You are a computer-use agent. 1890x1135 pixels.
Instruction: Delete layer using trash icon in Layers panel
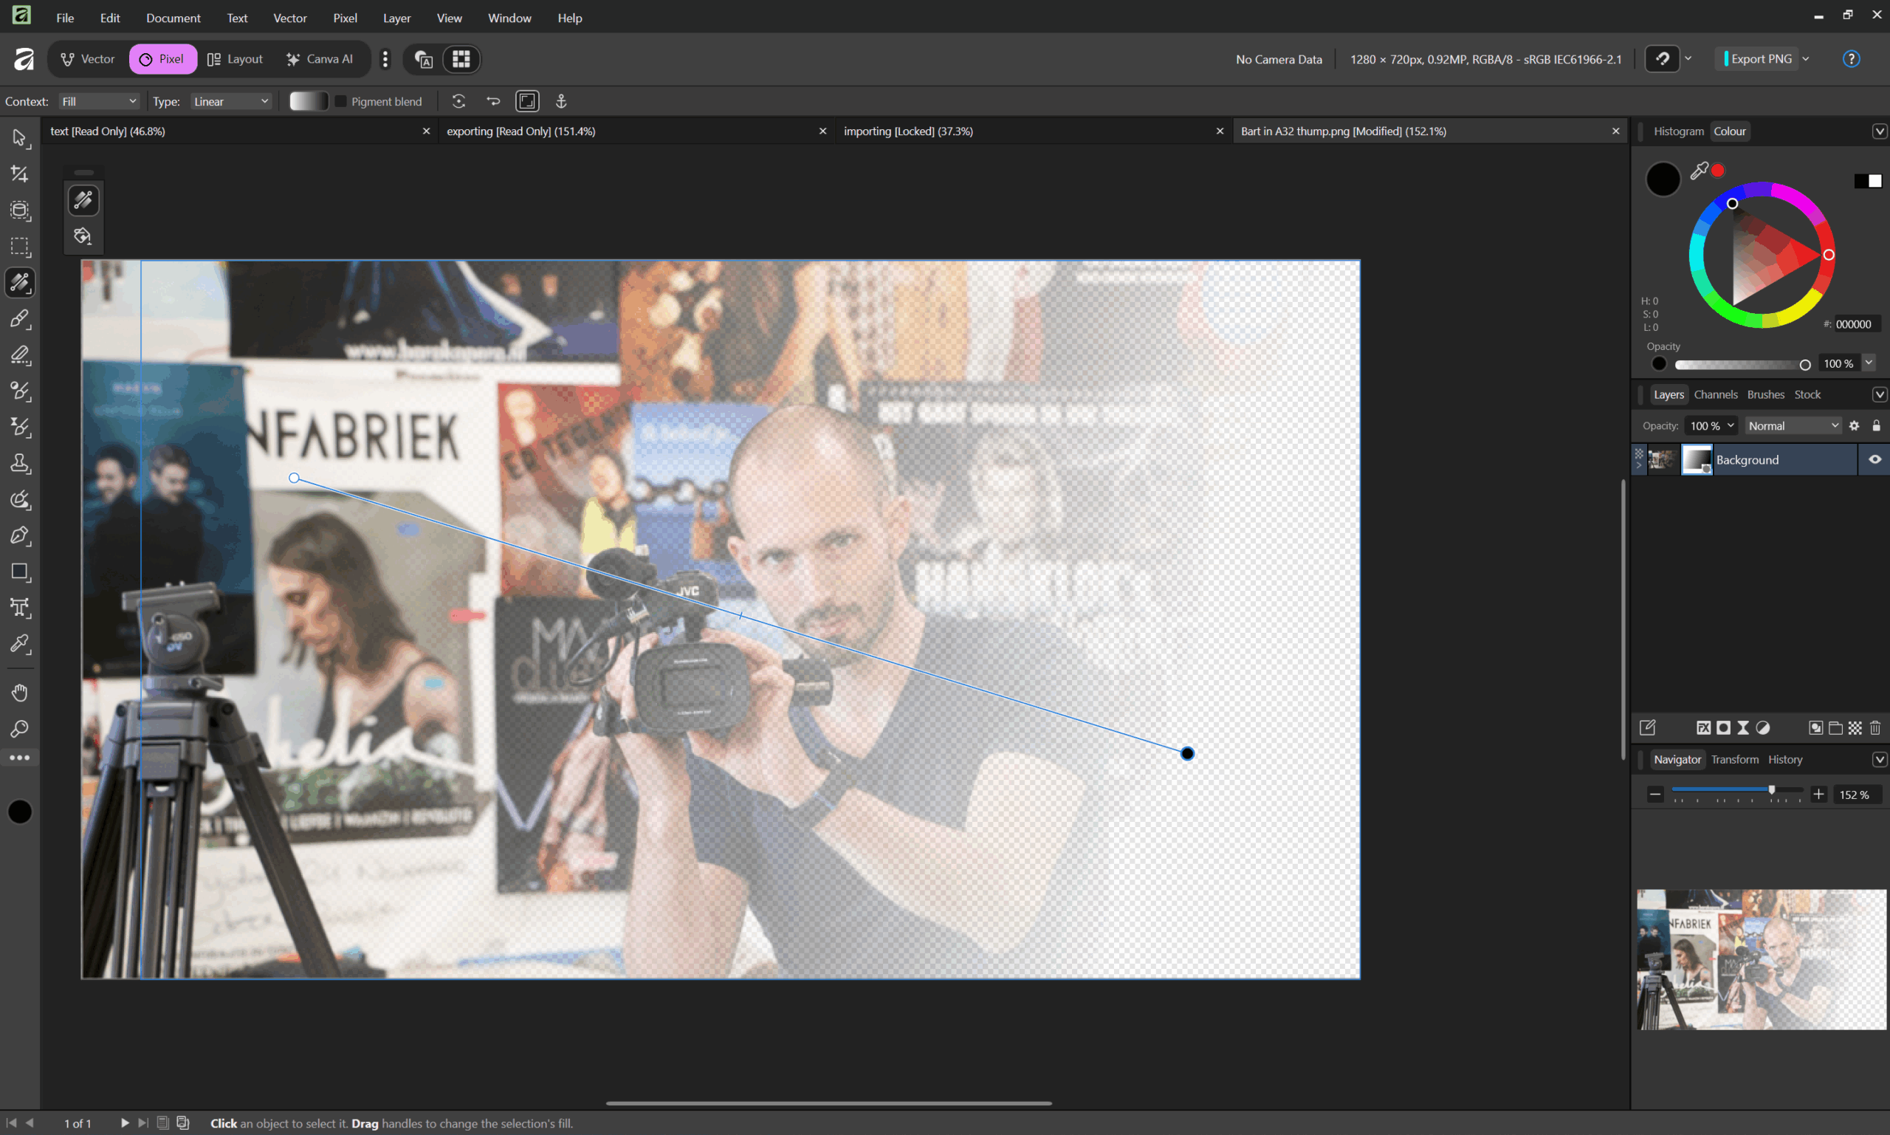point(1874,728)
